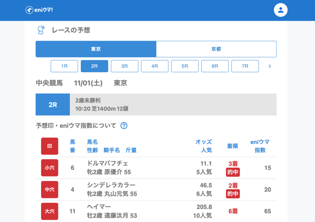Select race 7R

tap(245, 66)
